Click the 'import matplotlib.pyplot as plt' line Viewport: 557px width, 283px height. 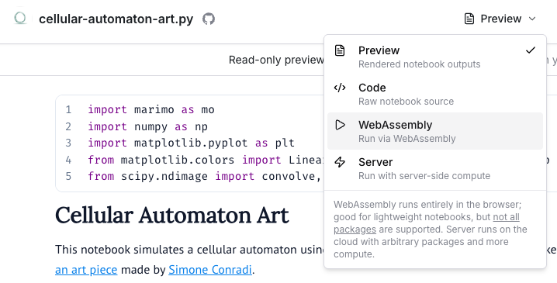[191, 143]
